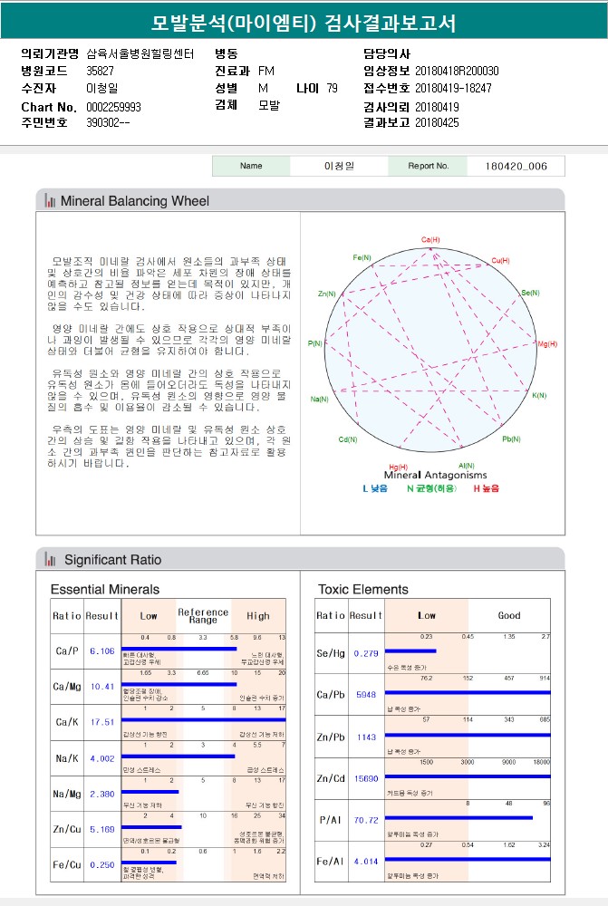608x906 pixels.
Task: Click the P/Al result 70.72
Action: [x=366, y=821]
